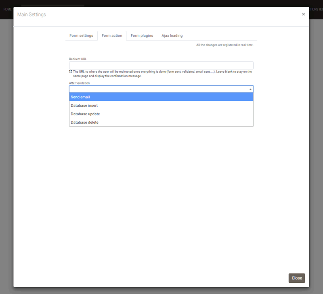Click inside the Redirect URL input field
This screenshot has width=323, height=294.
(161, 65)
